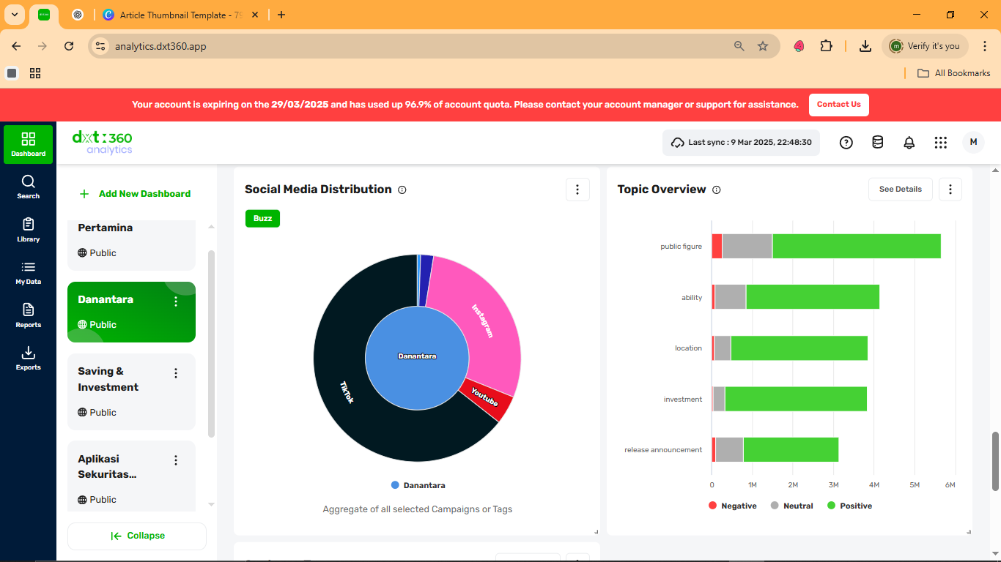Open the My Data sidebar icon
This screenshot has height=562, width=1001.
(28, 272)
